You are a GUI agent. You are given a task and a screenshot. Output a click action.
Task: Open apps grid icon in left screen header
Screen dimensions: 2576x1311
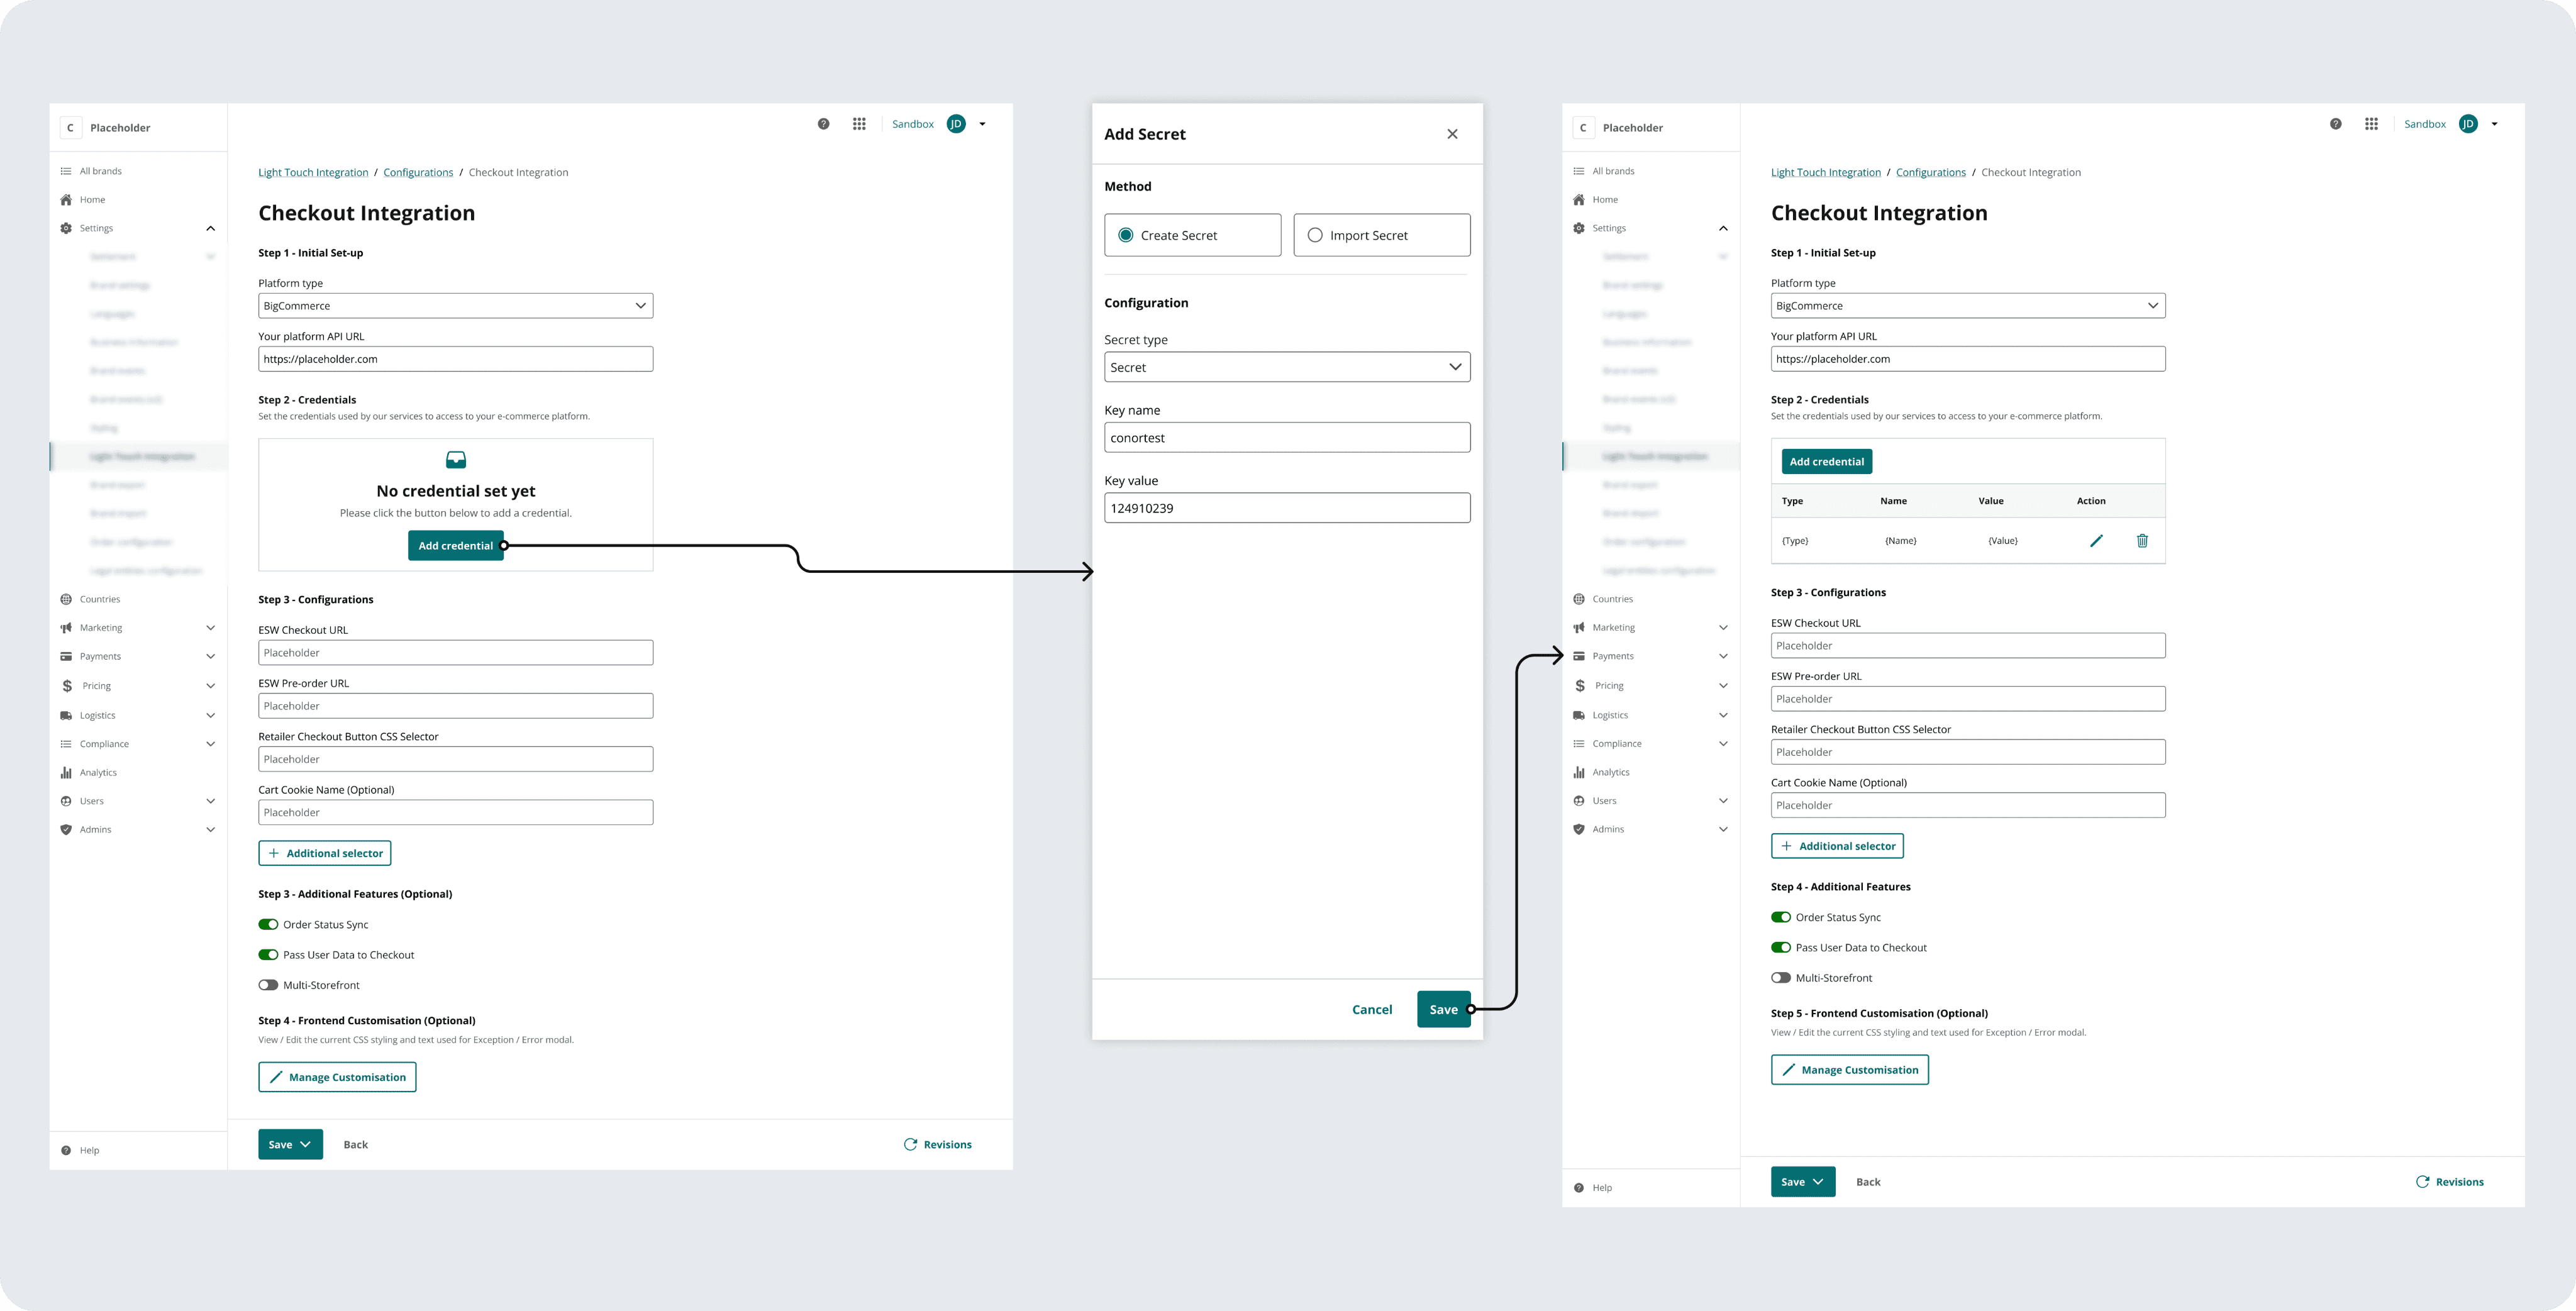859,124
